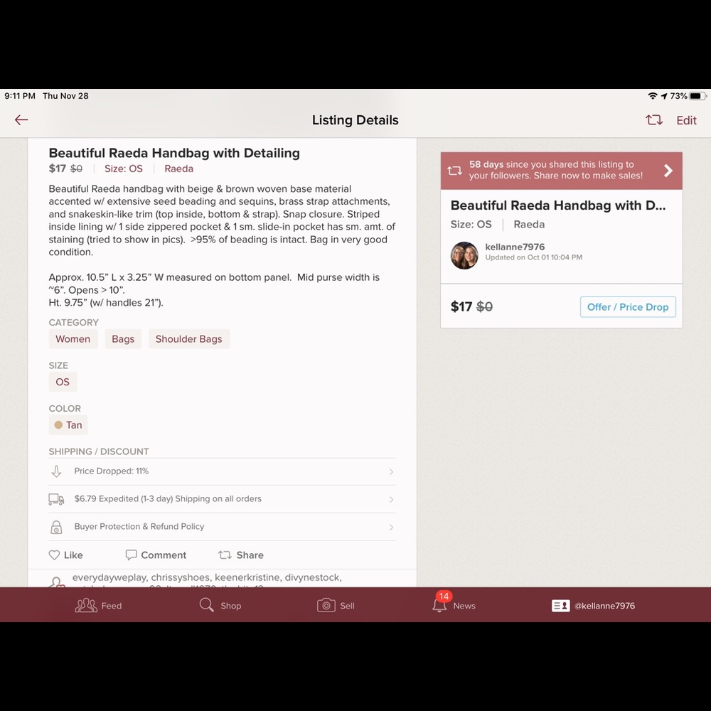Tap the Tan color swatch tag
711x711 pixels.
coord(68,425)
